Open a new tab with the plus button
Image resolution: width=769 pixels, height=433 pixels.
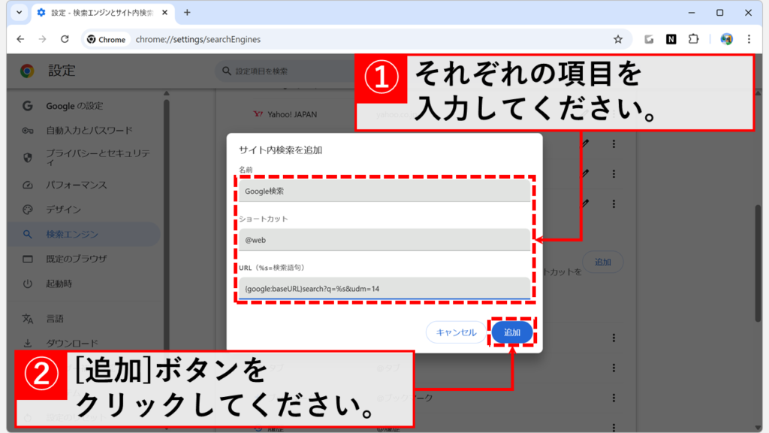coord(187,13)
